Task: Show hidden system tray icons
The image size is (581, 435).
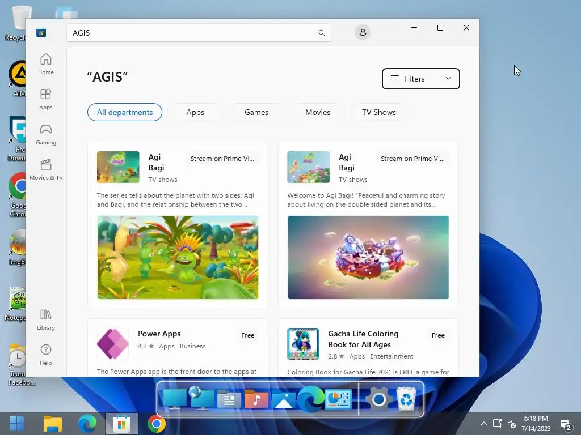Action: coord(483,424)
